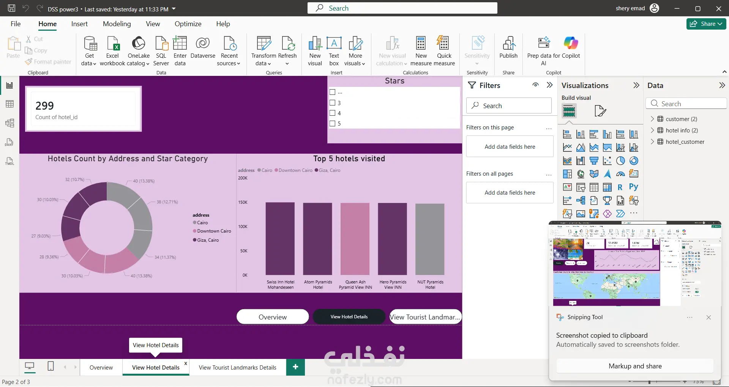
Task: Open Table view from left sidebar
Action: (x=9, y=104)
